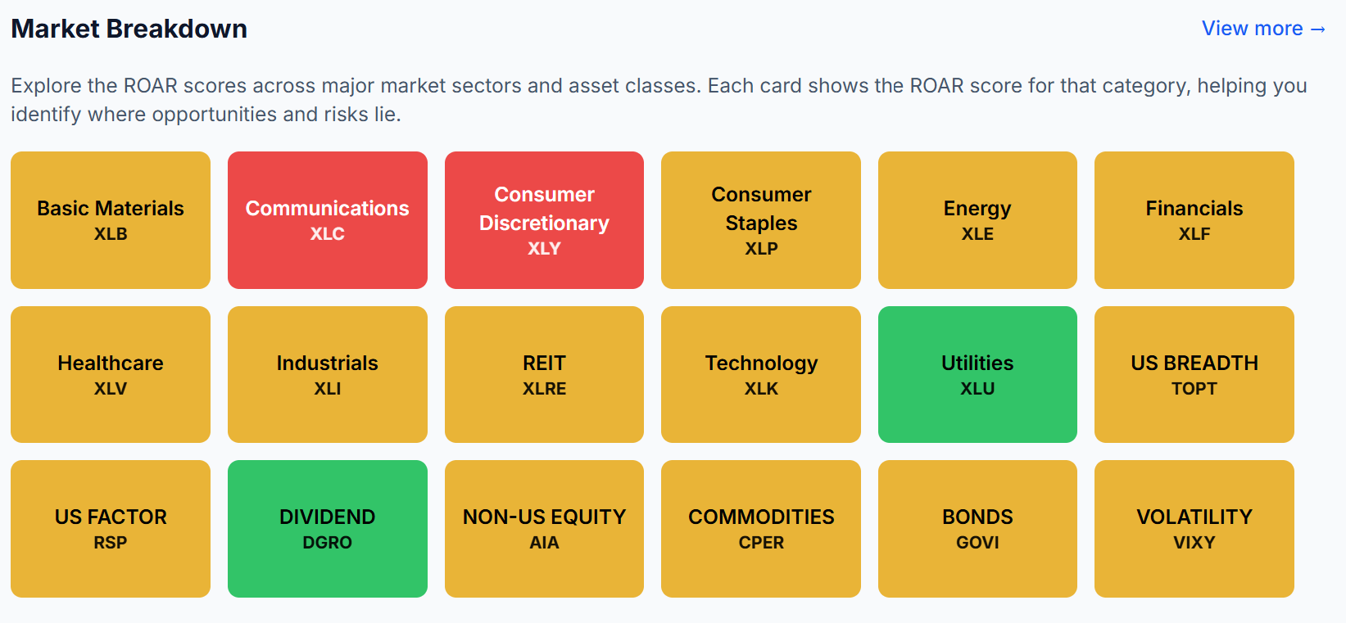The image size is (1346, 623).
Task: Click the VOLATILITY VIXY card
Action: click(x=1194, y=529)
